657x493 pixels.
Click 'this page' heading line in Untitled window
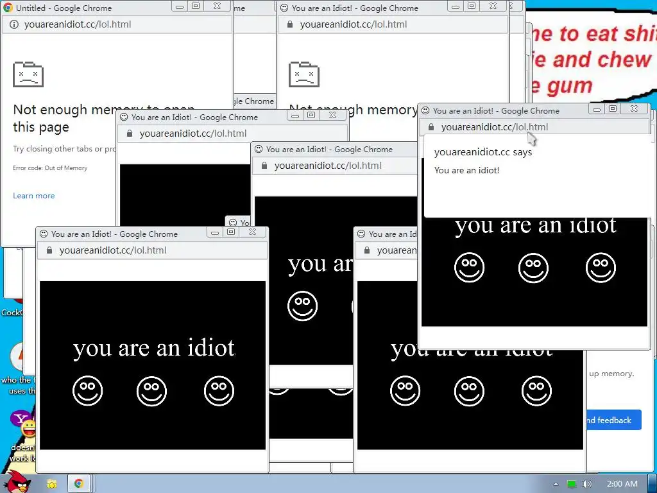pos(40,127)
